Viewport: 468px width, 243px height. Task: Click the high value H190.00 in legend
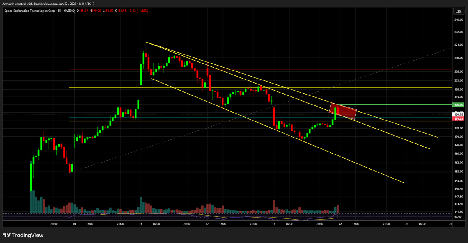point(95,11)
